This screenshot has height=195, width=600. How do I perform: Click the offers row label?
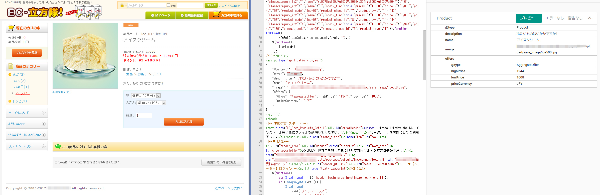449,59
